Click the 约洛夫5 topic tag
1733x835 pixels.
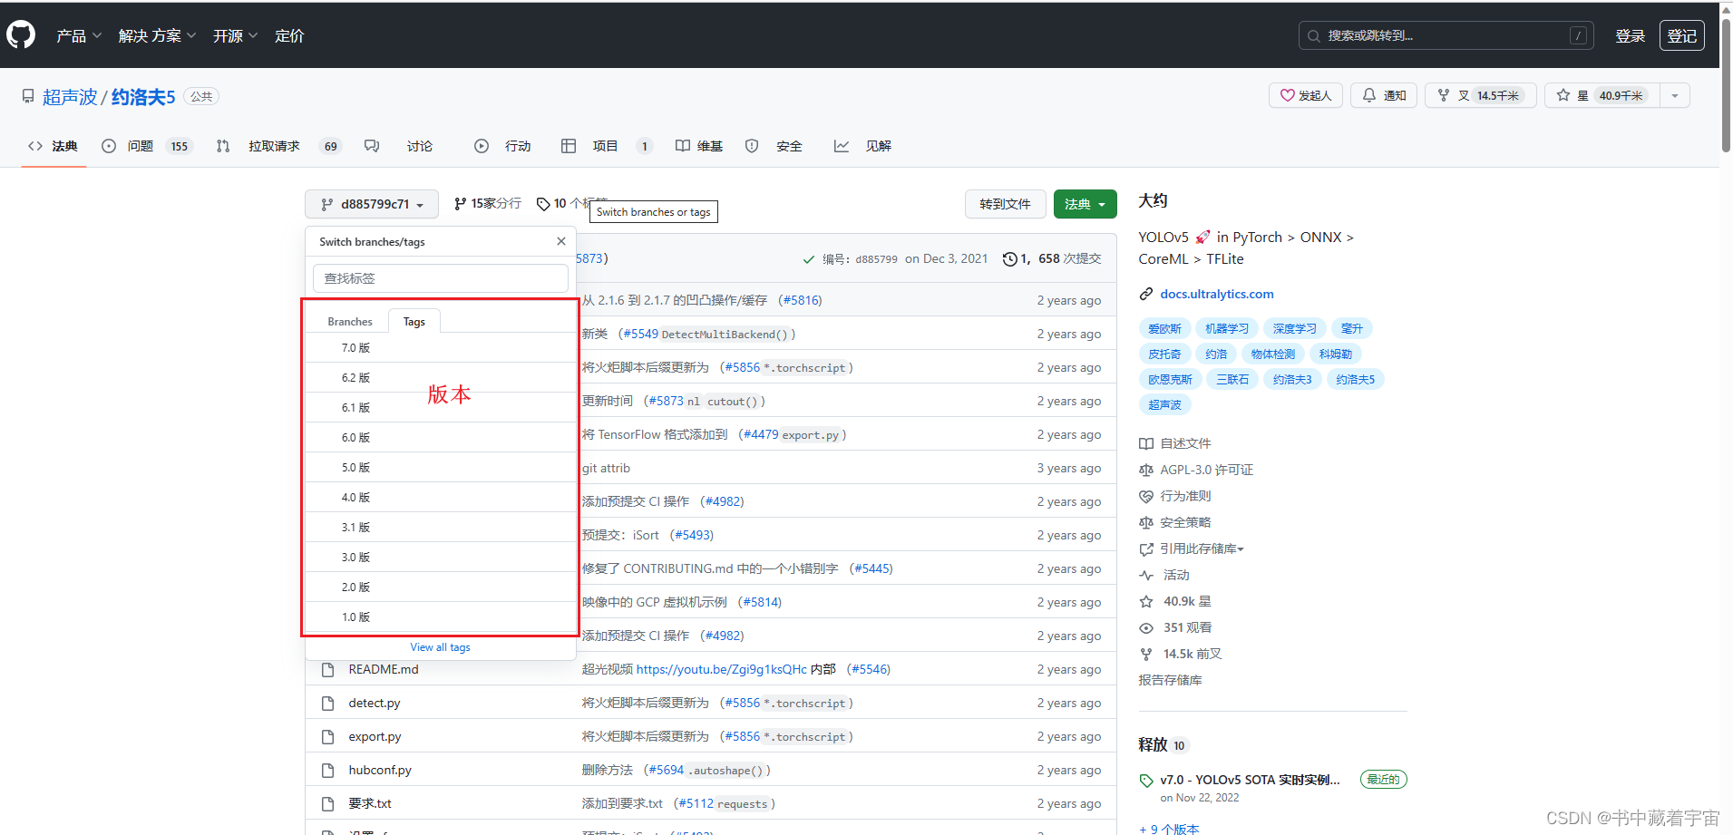[1356, 379]
